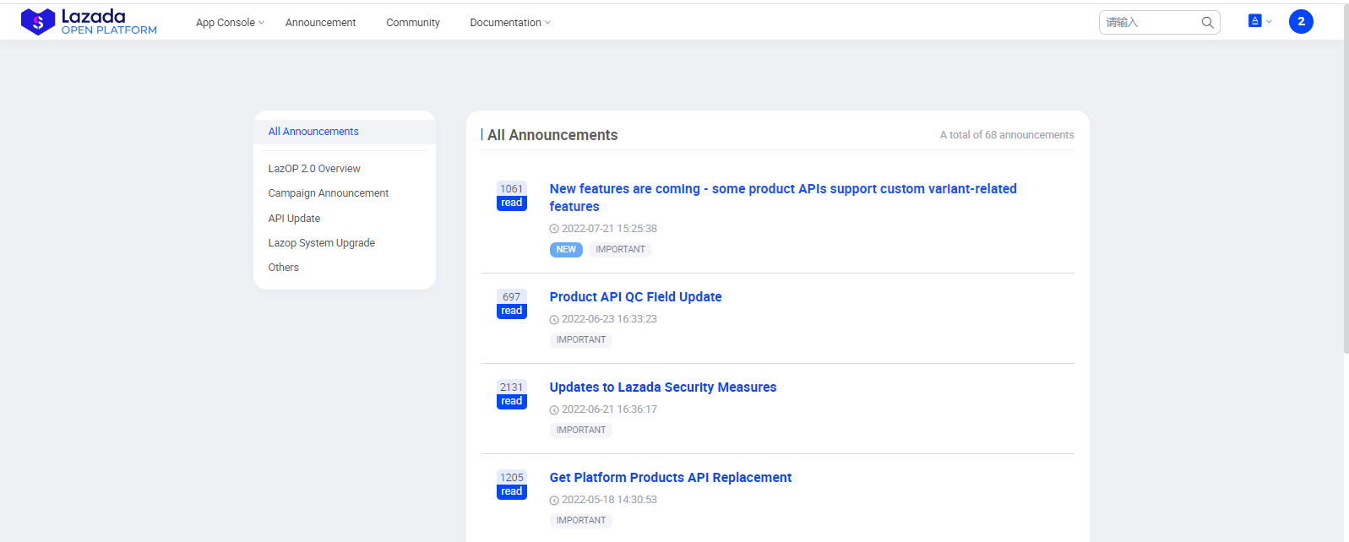1349x542 pixels.
Task: Open Product API QC Field Update announcement
Action: pyautogui.click(x=635, y=297)
